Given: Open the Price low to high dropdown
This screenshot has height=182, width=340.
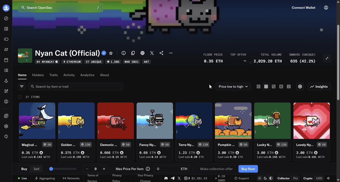Looking at the screenshot, I should (233, 87).
